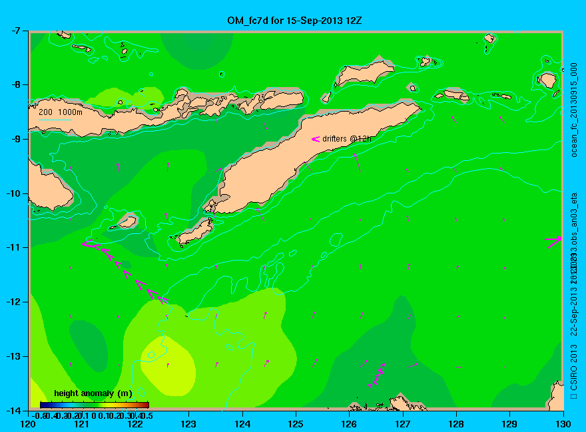Click longitude label 125 on x-axis
The width and height of the screenshot is (586, 432).
pos(296,424)
